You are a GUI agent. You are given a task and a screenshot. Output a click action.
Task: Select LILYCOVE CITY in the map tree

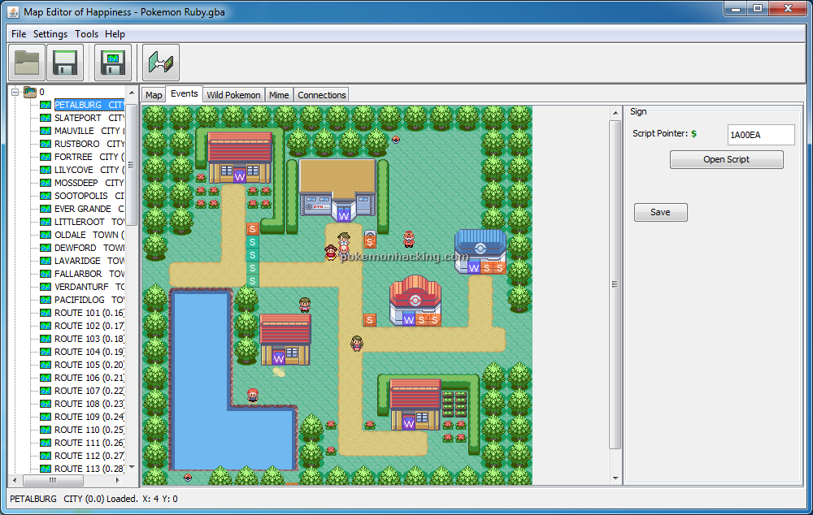(x=89, y=170)
